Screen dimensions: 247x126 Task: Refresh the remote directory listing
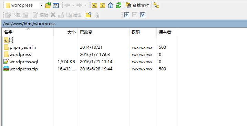119,5
